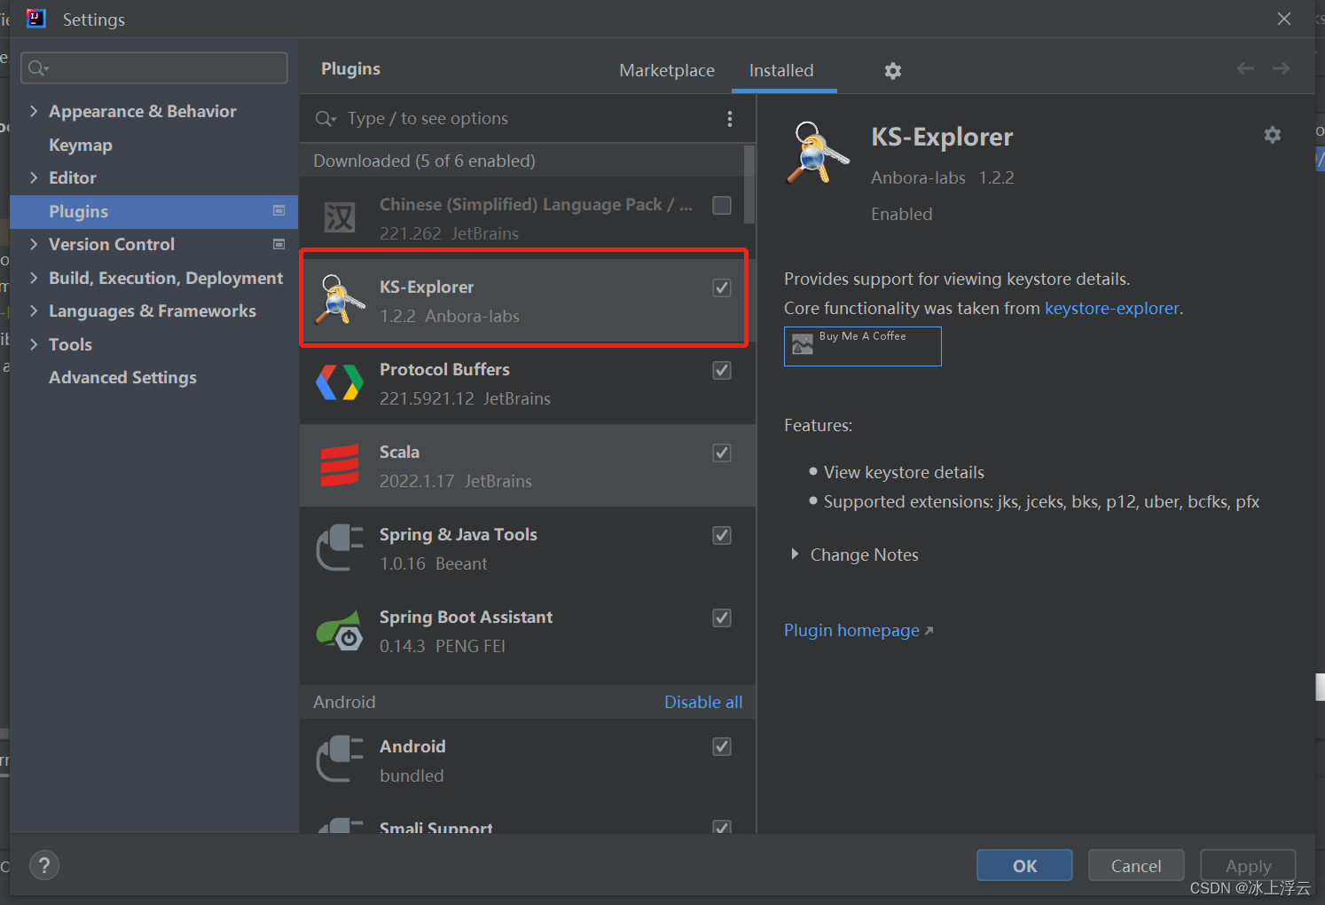This screenshot has height=905, width=1325.
Task: Toggle the Smali Support checkbox
Action: [722, 827]
